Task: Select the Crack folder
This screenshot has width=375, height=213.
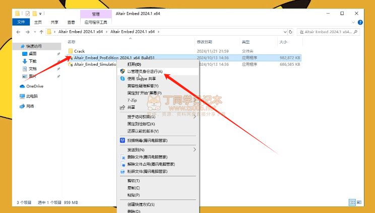Action: click(80, 51)
